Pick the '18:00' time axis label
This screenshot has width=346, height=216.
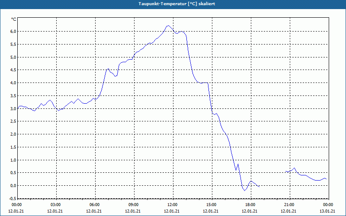250,205
